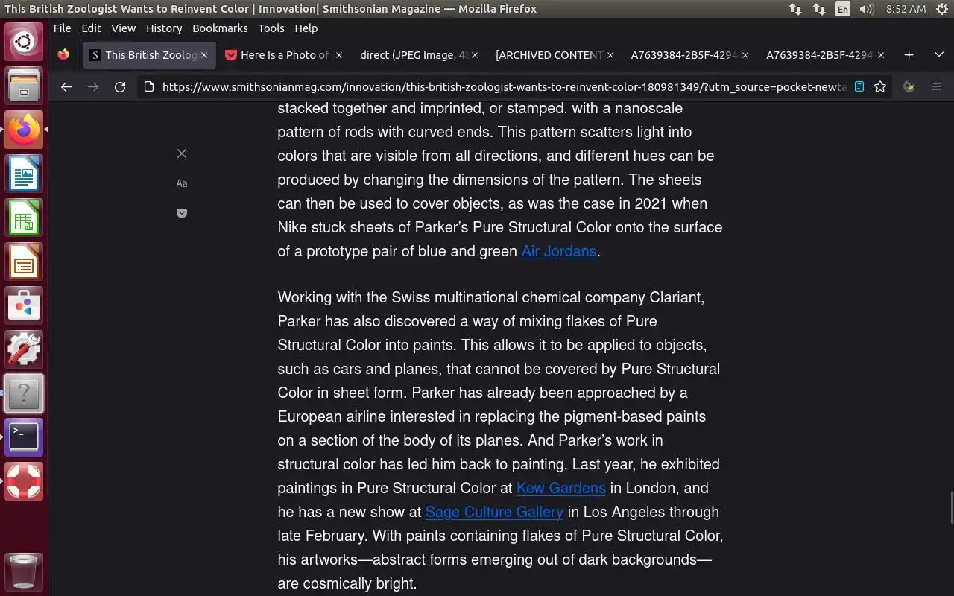954x596 pixels.
Task: Follow the 'Air Jordans' link
Action: pyautogui.click(x=559, y=251)
